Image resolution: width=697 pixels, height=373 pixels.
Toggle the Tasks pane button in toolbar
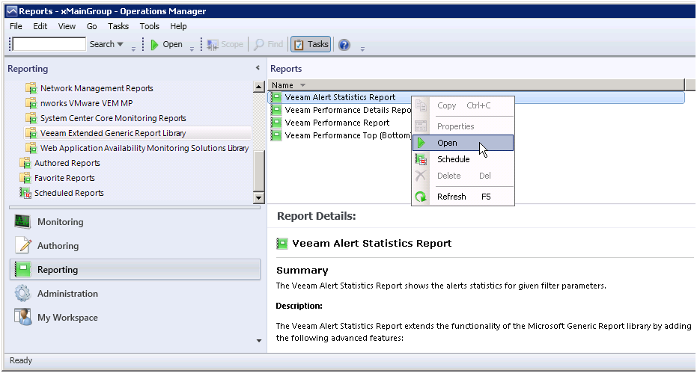click(x=311, y=45)
